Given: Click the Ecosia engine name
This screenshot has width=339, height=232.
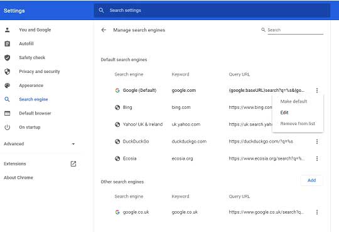Looking at the screenshot, I should point(129,158).
